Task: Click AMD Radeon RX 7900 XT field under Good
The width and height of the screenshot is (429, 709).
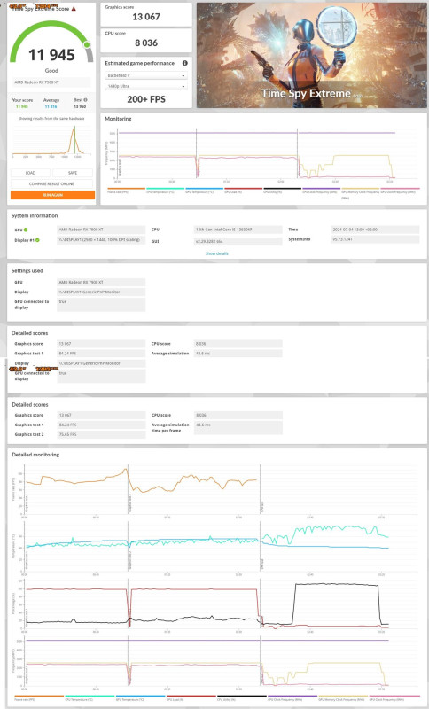Action: tap(51, 82)
